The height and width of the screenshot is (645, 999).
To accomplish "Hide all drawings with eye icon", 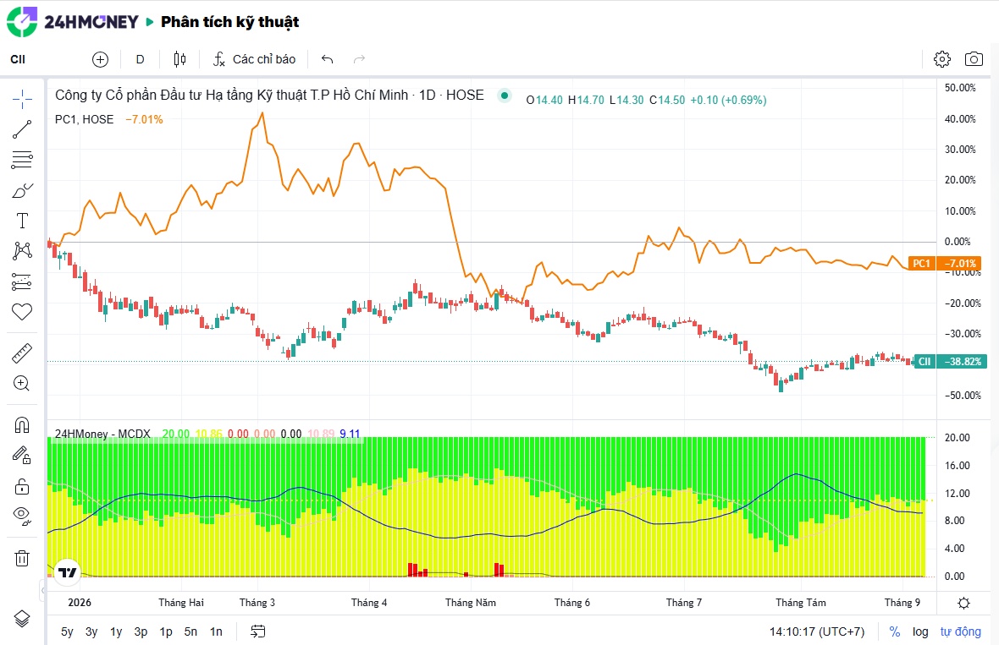I will point(22,515).
